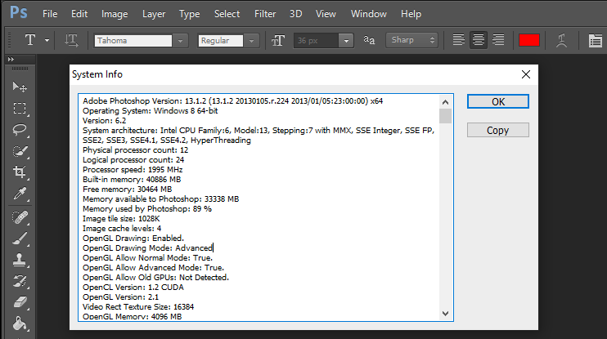Click the anti-aliasing aa icon

(369, 40)
